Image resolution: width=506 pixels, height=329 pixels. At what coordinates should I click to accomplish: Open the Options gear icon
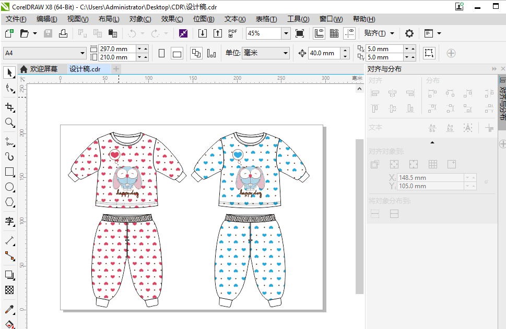[409, 33]
